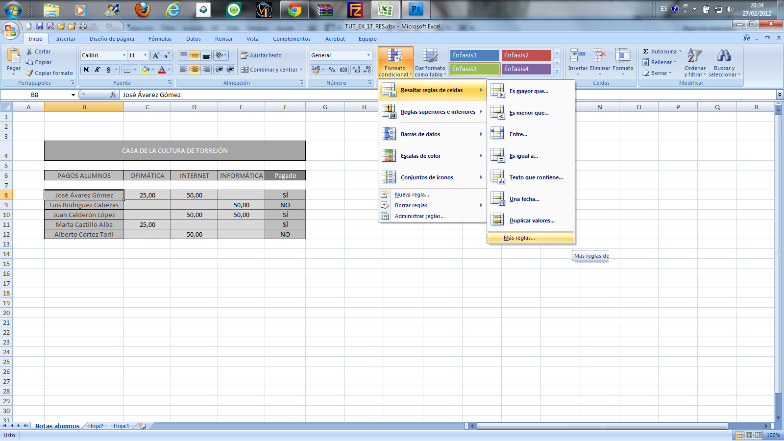Switch to the Fórmulas ribbon tab
The image size is (784, 441).
tap(159, 38)
